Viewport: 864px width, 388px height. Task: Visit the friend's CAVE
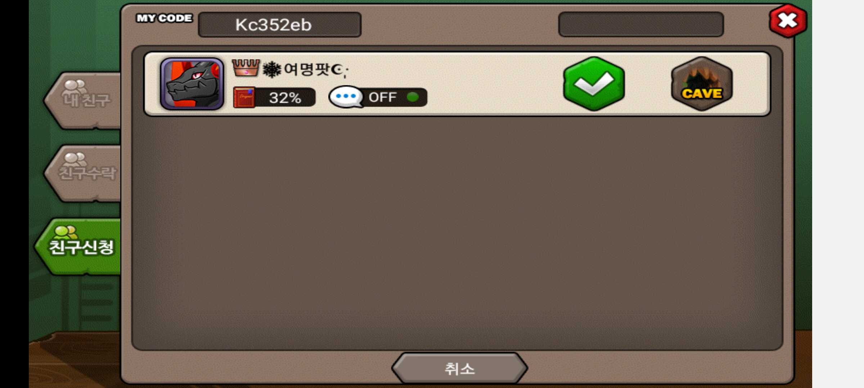coord(702,84)
